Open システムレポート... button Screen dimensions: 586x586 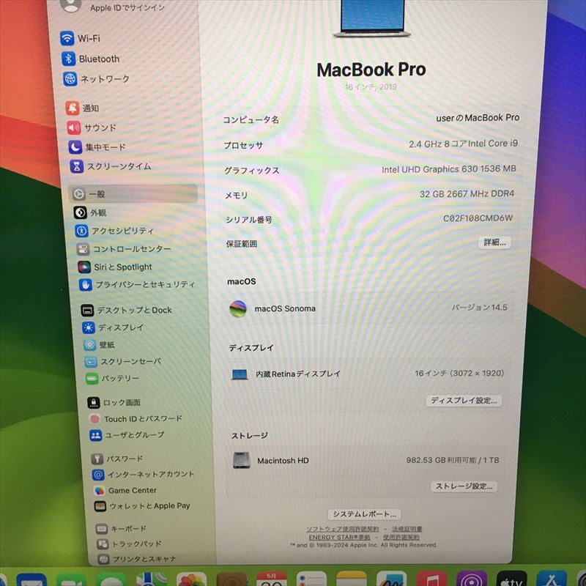[x=364, y=514]
